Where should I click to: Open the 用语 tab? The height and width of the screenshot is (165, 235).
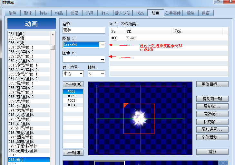[x=206, y=13]
